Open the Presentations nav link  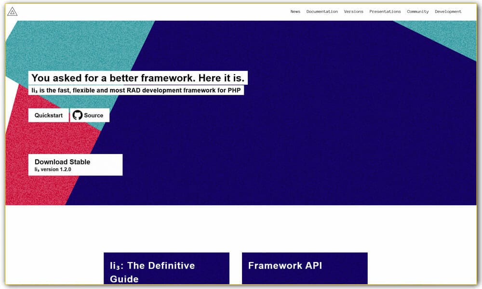[x=385, y=12]
